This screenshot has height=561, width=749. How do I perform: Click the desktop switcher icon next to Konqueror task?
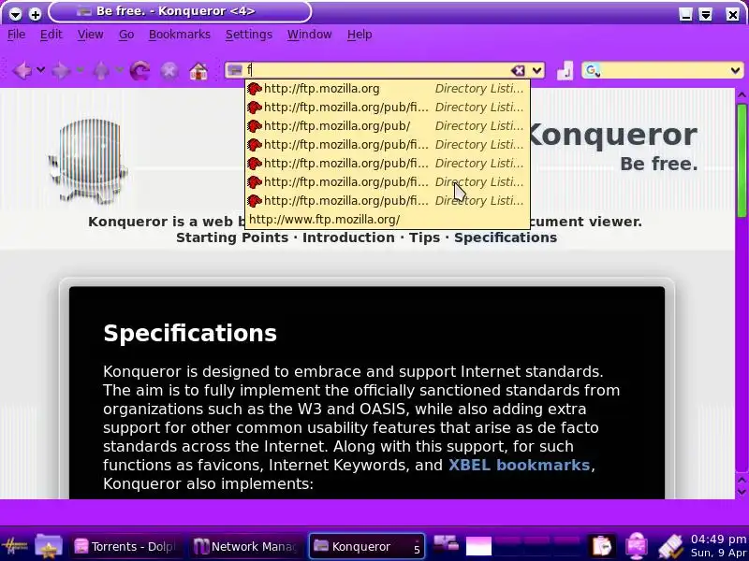click(447, 543)
